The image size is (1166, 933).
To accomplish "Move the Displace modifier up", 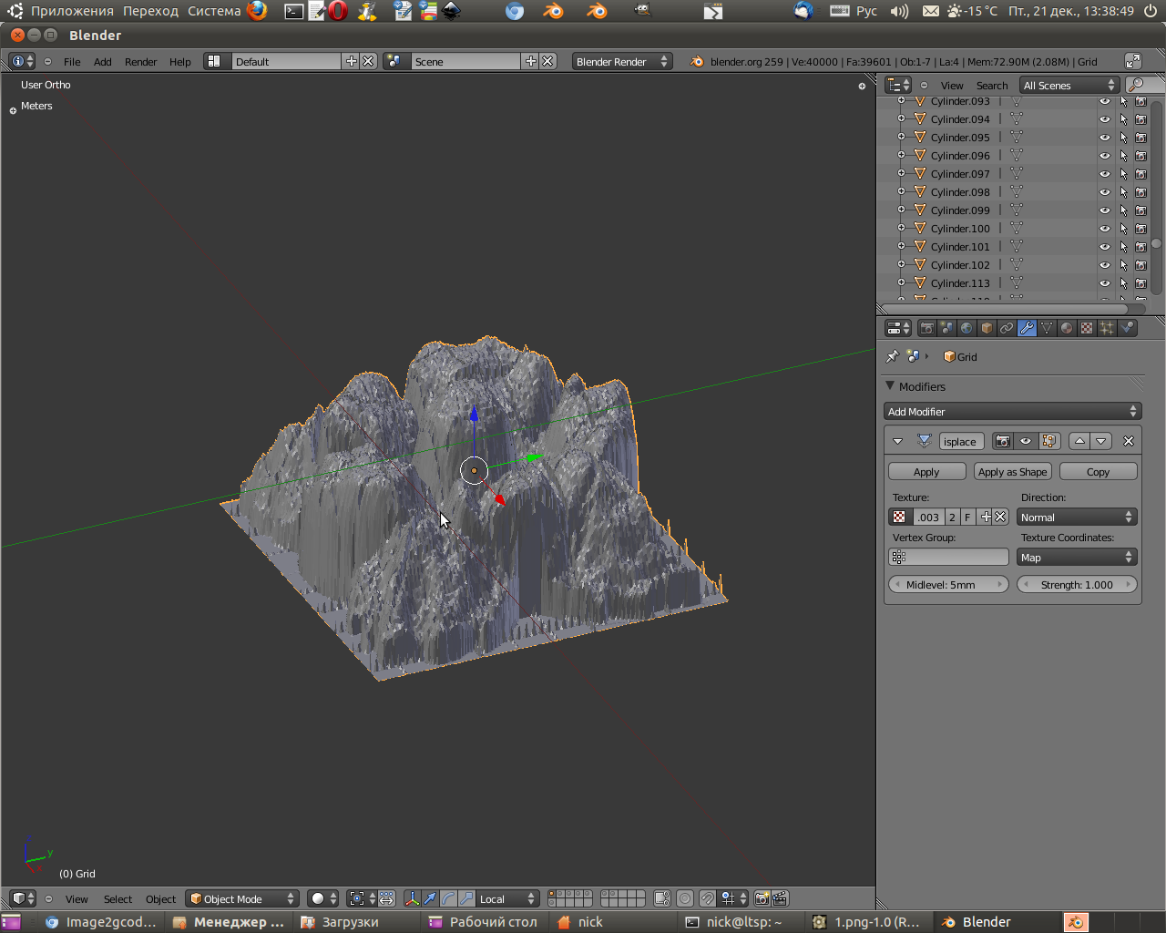I will 1079,441.
